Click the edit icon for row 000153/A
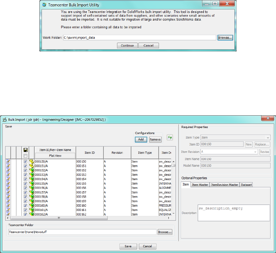 coord(8,174)
